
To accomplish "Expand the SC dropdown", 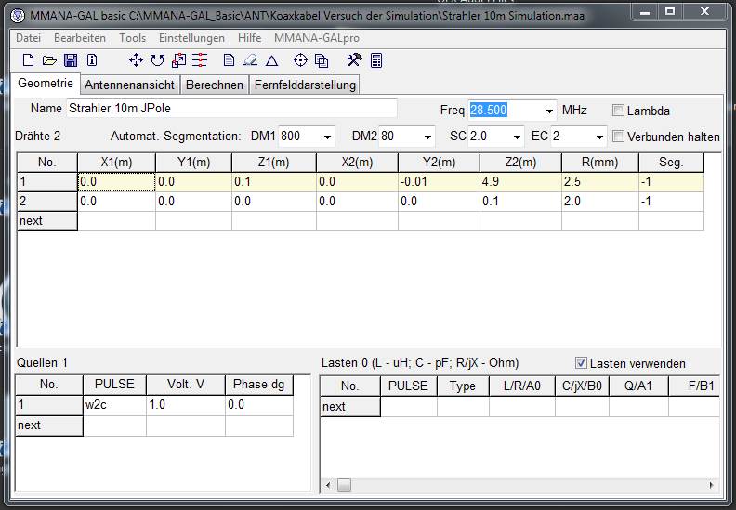I will pos(517,137).
